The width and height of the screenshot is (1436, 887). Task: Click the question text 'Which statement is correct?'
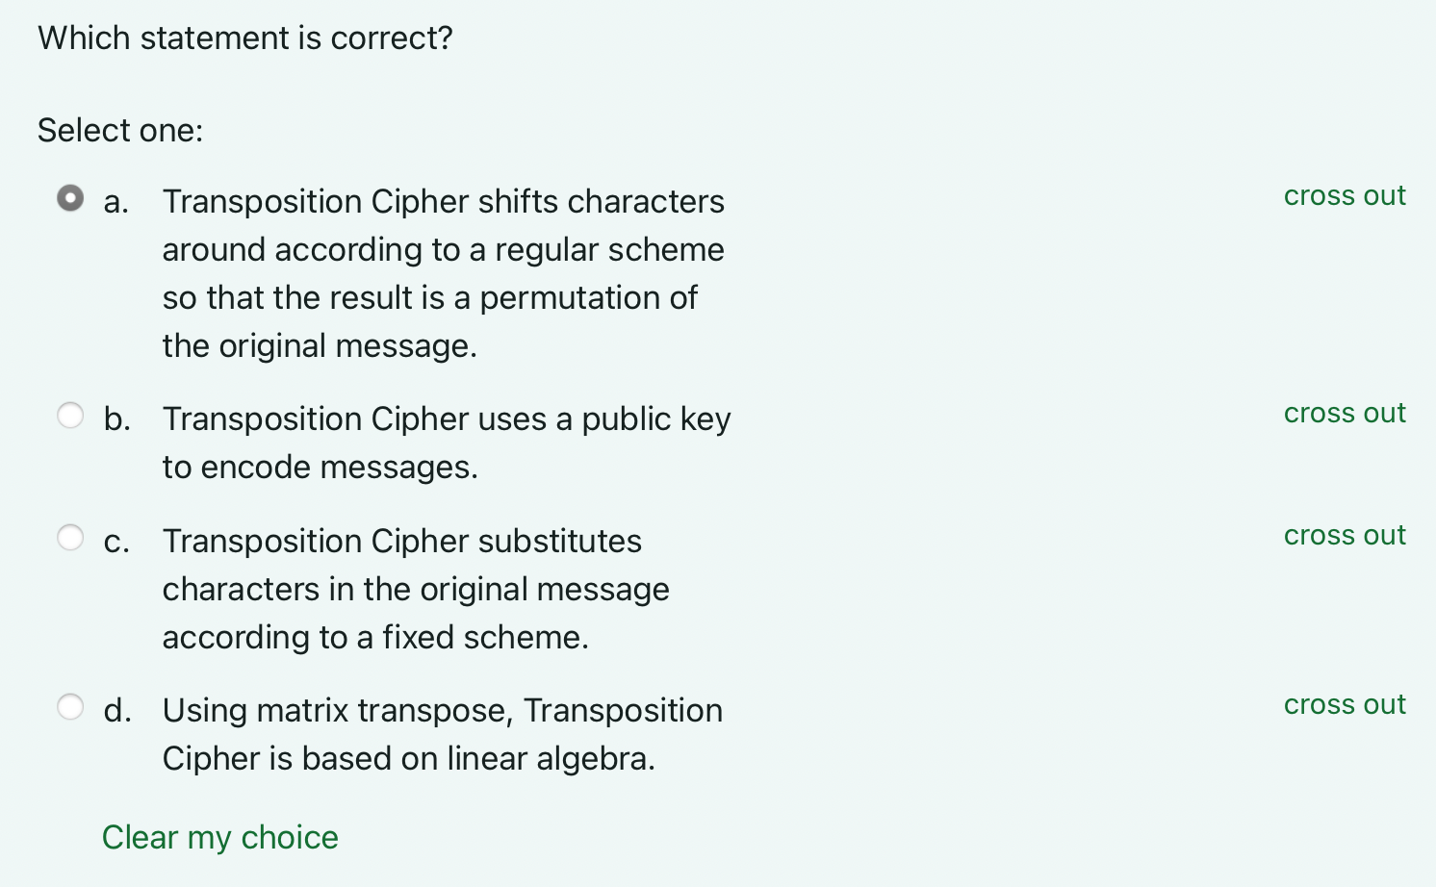[244, 38]
